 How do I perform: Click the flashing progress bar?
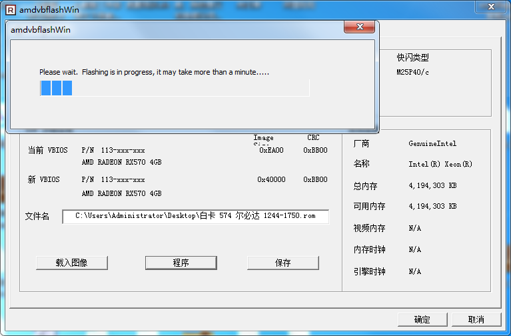175,88
